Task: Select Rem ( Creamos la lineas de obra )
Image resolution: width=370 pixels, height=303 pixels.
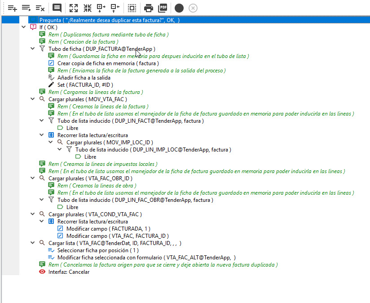Action: click(x=97, y=186)
